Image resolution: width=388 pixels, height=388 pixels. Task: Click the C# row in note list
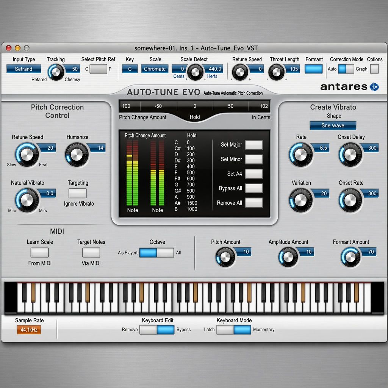click(x=185, y=149)
